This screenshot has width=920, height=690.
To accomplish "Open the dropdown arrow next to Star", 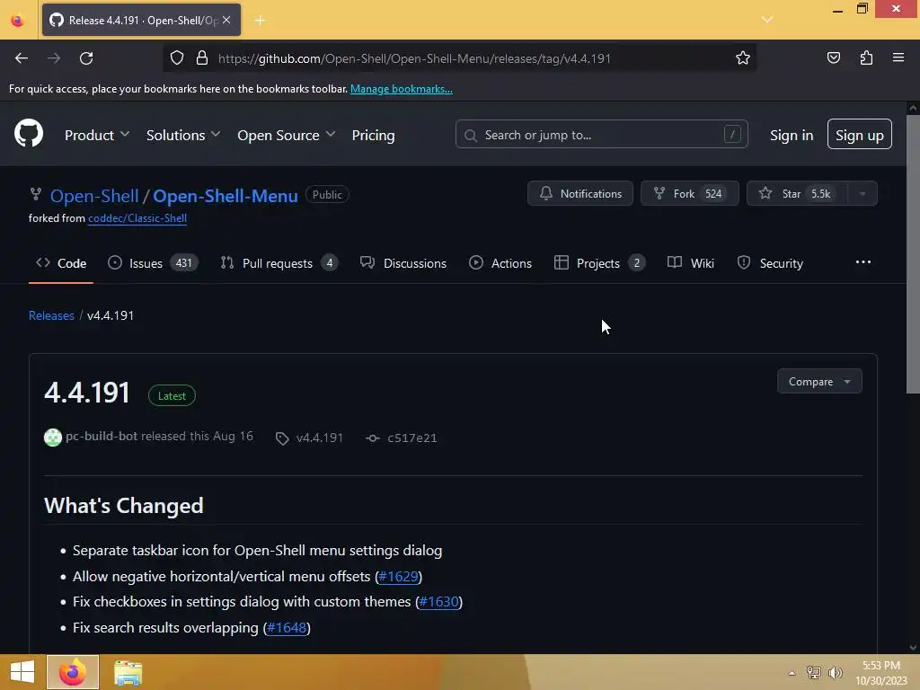I will (x=862, y=194).
